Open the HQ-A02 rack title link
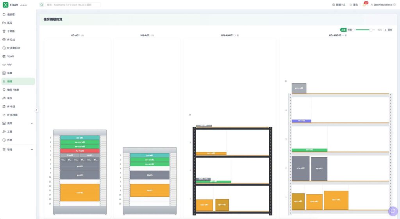Screen dimensions: 400x219 pos(145,35)
